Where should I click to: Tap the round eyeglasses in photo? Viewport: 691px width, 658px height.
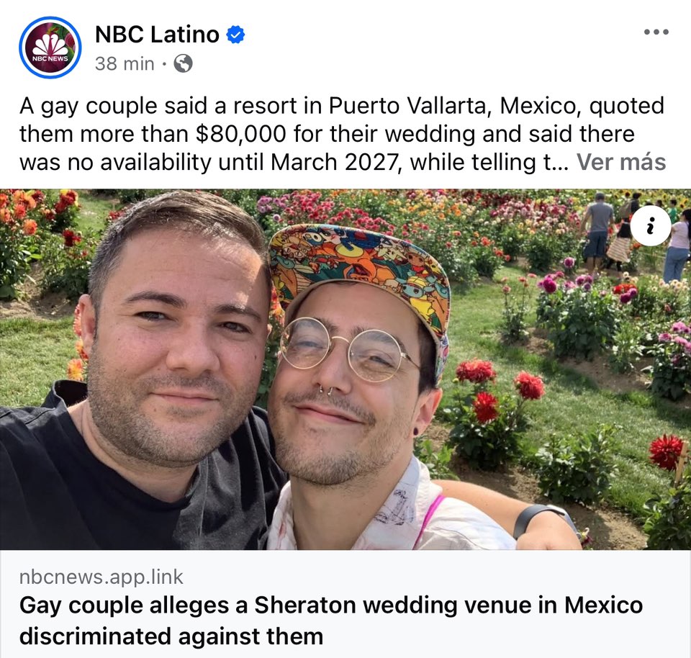click(348, 349)
